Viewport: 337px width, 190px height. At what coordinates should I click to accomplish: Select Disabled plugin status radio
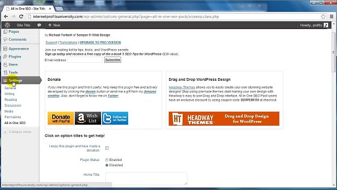pyautogui.click(x=107, y=165)
